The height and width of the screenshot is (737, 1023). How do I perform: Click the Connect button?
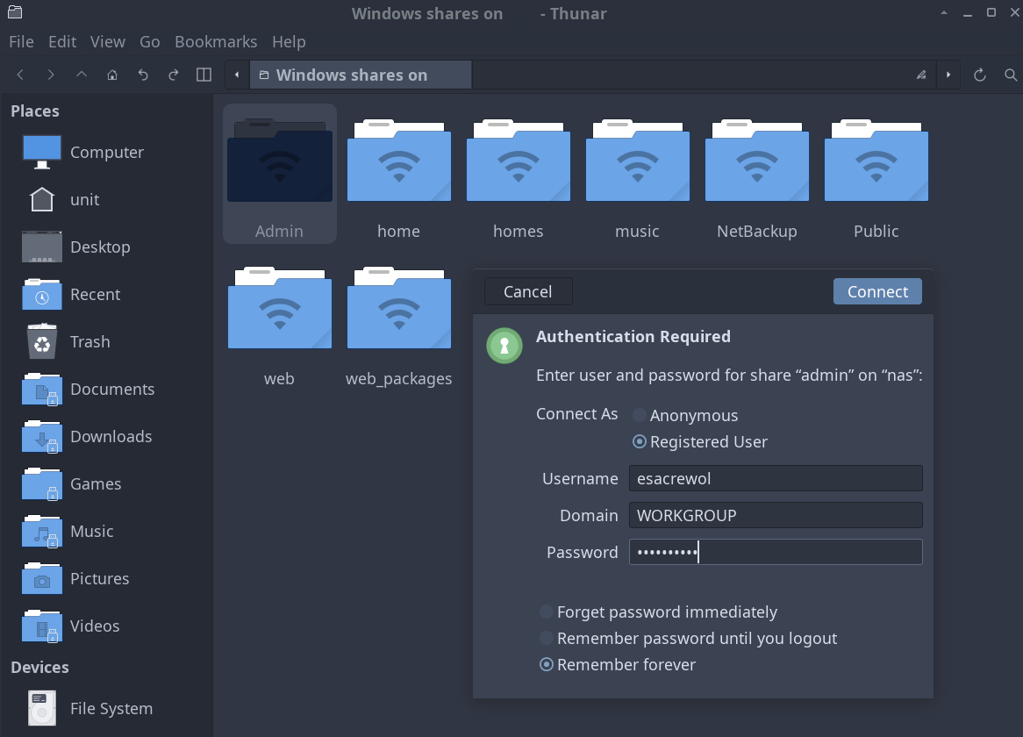click(x=877, y=291)
